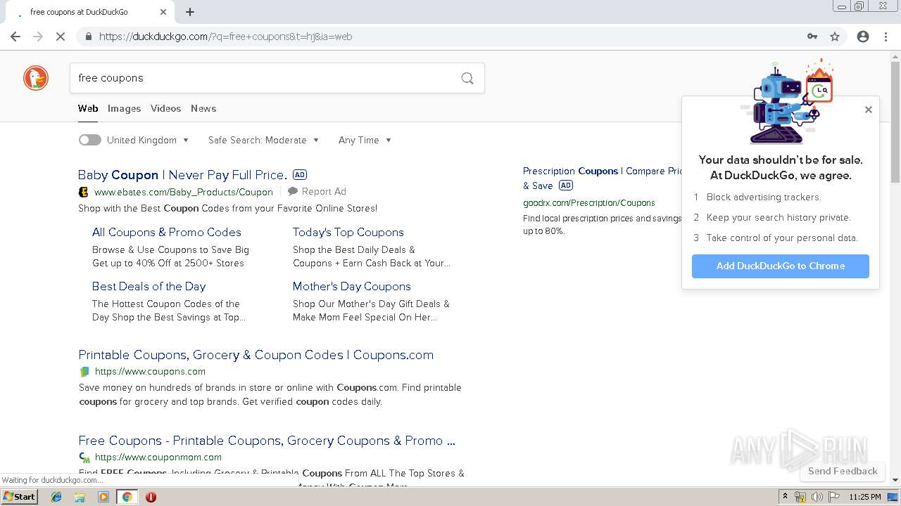
Task: Open Free Coupons - Printable Coupons result
Action: [267, 441]
